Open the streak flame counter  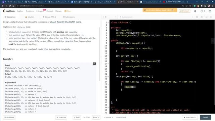[203, 11]
